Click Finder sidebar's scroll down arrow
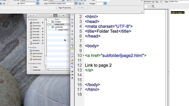Screen dimensions: 189x106 click(45, 69)
